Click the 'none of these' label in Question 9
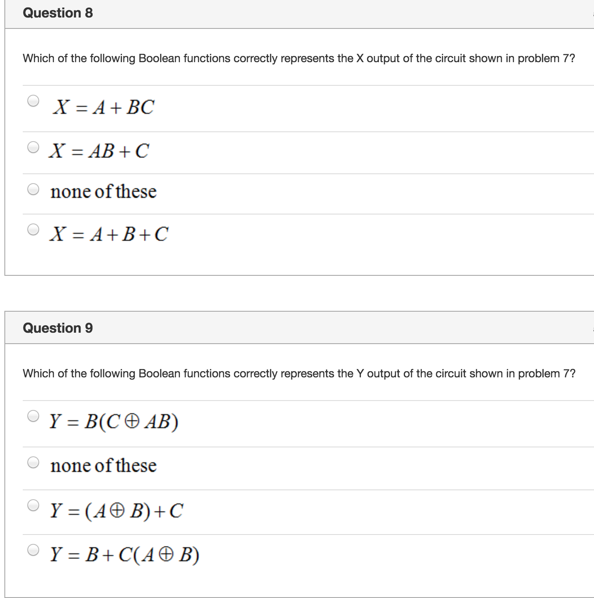Image resolution: width=594 pixels, height=598 pixels. (103, 465)
